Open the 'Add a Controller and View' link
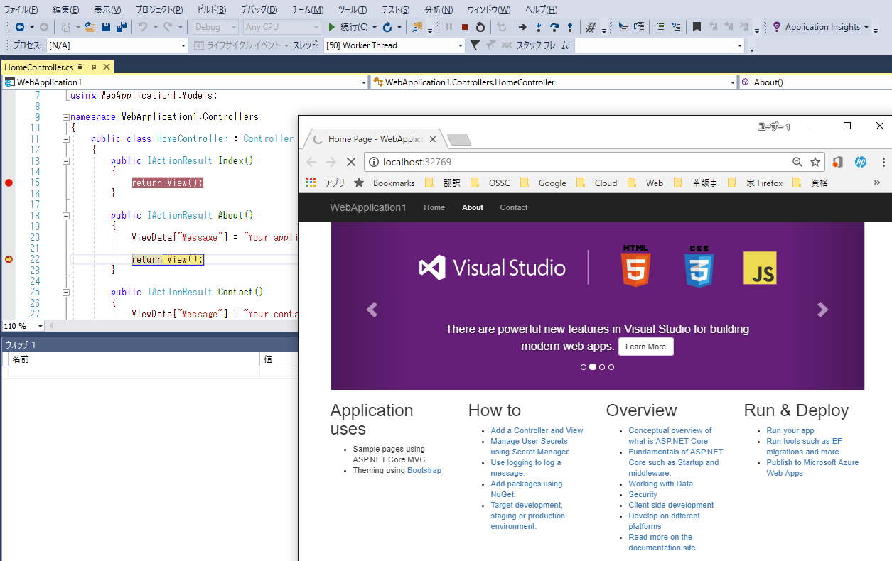The image size is (892, 561). 537,430
